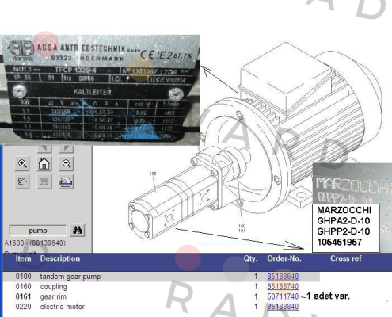Open order number 85188740 link
392x317 pixels.
click(283, 286)
